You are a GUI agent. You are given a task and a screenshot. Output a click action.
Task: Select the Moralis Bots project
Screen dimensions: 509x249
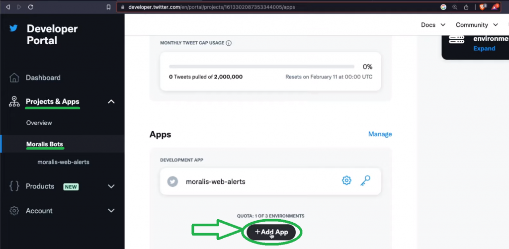coord(45,144)
